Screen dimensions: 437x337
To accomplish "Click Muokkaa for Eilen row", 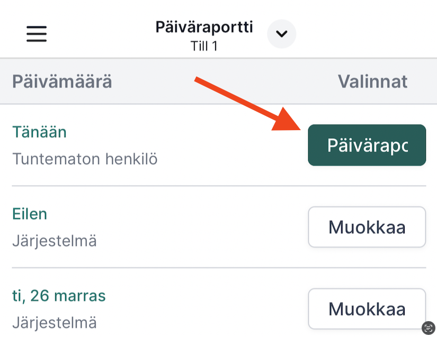I will (x=367, y=227).
